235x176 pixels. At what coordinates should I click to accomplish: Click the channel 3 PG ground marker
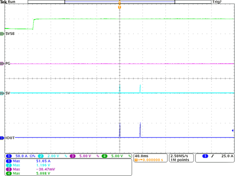point(2,64)
